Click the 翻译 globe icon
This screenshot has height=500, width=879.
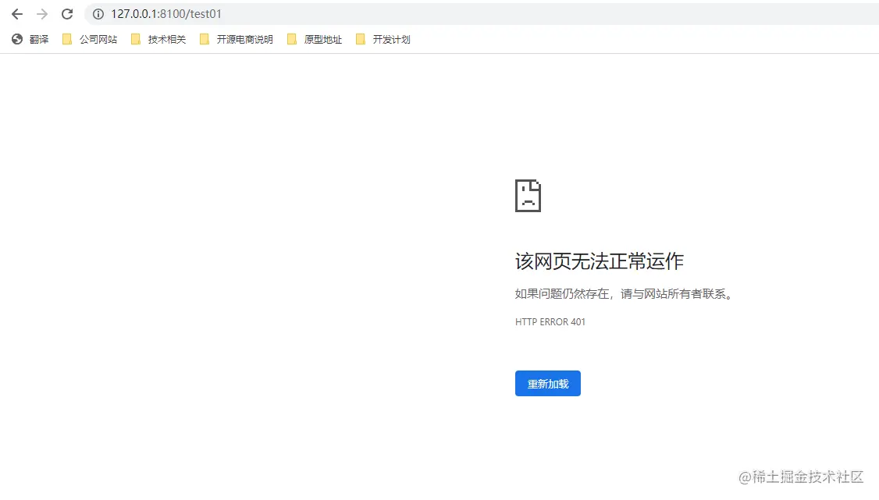[16, 39]
